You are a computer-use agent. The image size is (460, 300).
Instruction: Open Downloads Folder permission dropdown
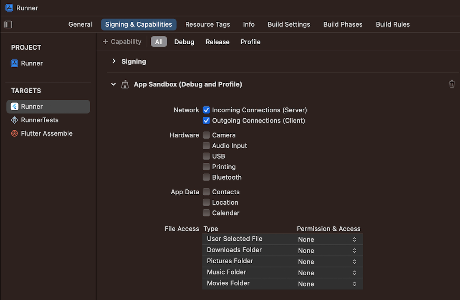click(327, 251)
